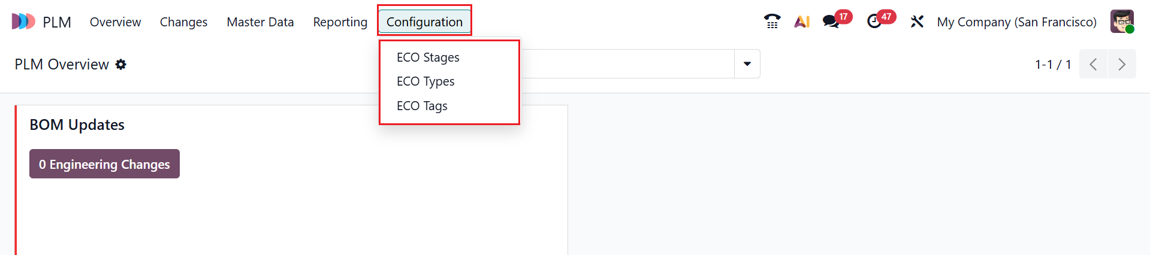This screenshot has width=1150, height=255.
Task: Choose ECO Types in the dropdown
Action: point(425,81)
